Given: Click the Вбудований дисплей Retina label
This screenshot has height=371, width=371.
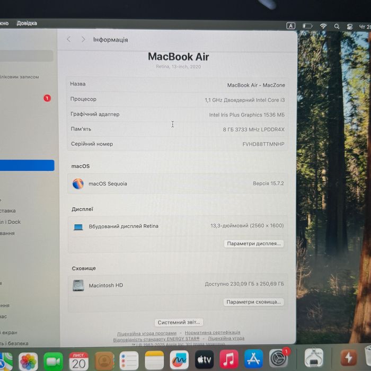Looking at the screenshot, I should click(123, 226).
